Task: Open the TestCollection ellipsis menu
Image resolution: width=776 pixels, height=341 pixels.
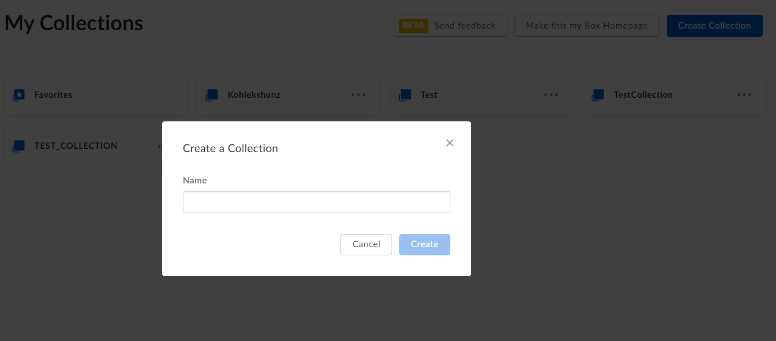Action: (x=744, y=94)
